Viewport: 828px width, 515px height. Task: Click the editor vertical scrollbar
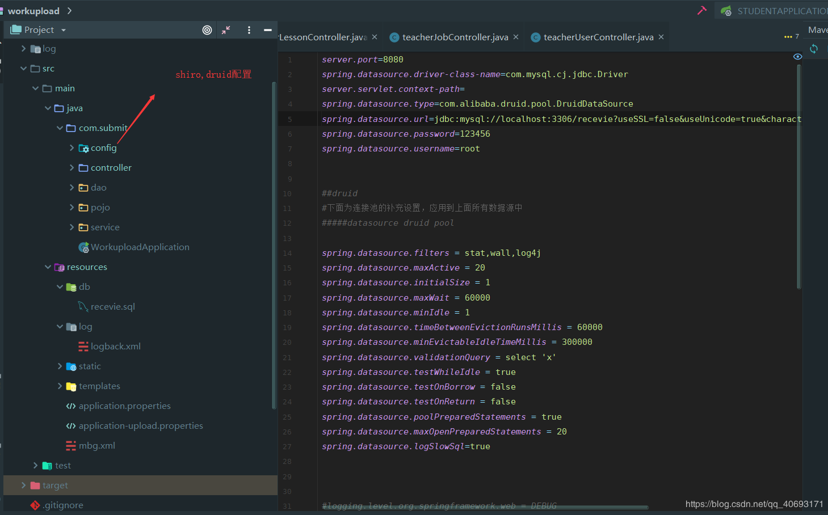click(x=799, y=176)
